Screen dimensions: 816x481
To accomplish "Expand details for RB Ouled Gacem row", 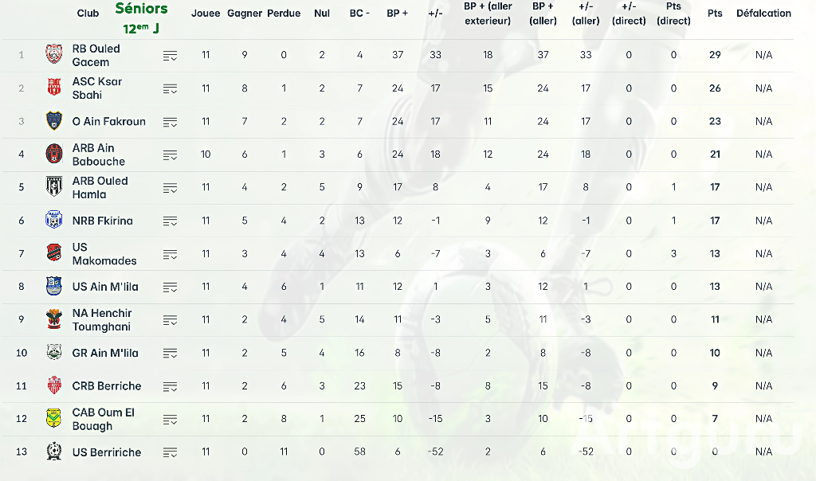I will 170,56.
